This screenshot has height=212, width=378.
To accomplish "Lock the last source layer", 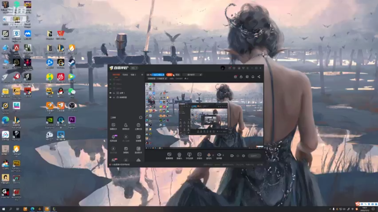I will click(x=114, y=98).
